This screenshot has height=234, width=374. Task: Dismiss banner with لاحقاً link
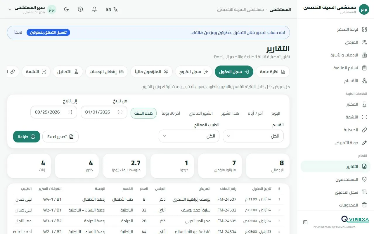pos(18,32)
